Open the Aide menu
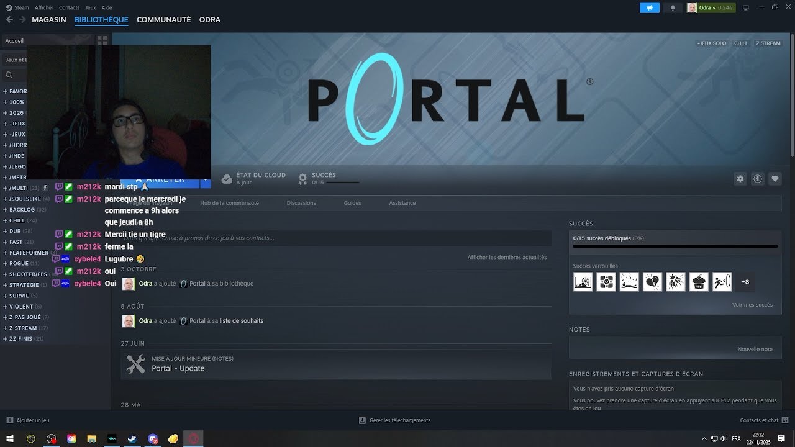Image resolution: width=795 pixels, height=447 pixels. (107, 7)
